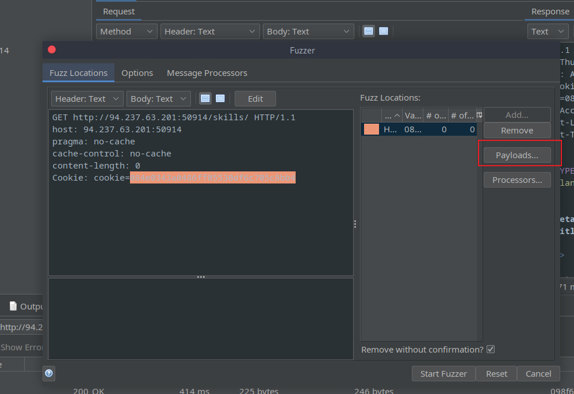Viewport: 574px width, 394px height.
Task: Switch to the Options tab
Action: (x=137, y=73)
